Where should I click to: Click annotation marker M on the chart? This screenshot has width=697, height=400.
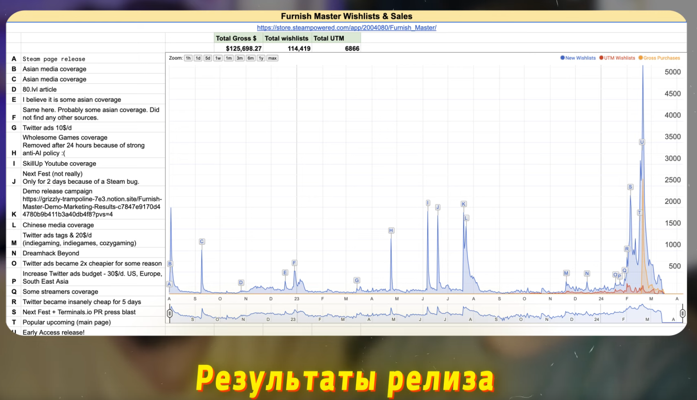click(x=566, y=273)
